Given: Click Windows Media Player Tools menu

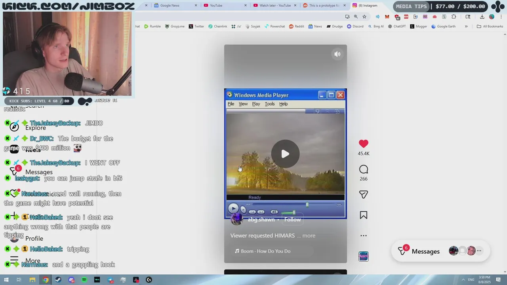Looking at the screenshot, I should click(270, 104).
